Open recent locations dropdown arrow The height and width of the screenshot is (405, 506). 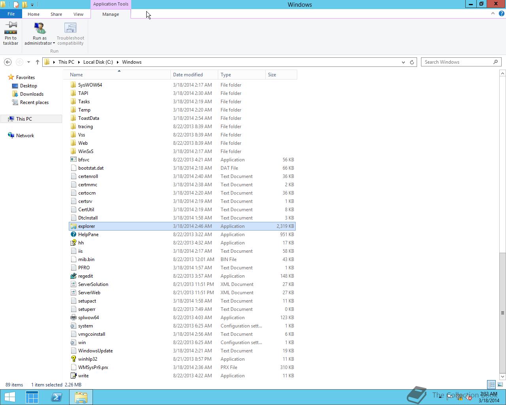28,62
